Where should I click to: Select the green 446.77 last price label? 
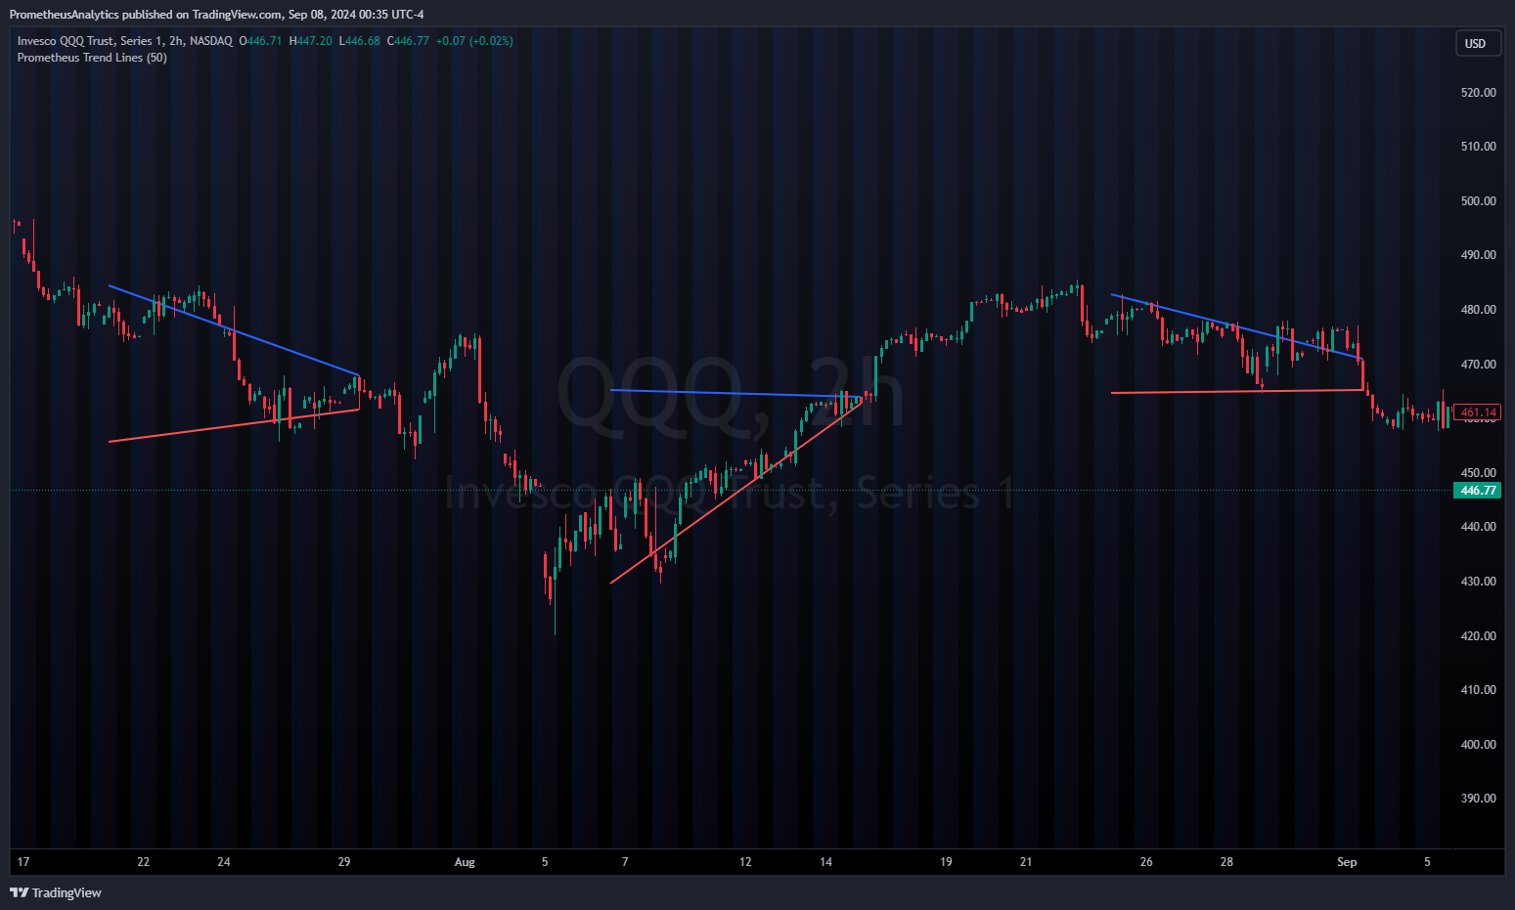click(1478, 491)
